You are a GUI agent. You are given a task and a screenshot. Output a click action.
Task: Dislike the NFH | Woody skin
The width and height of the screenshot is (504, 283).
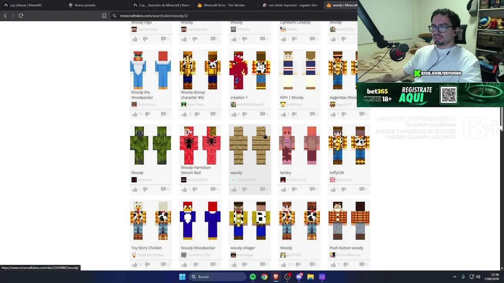coord(294,114)
